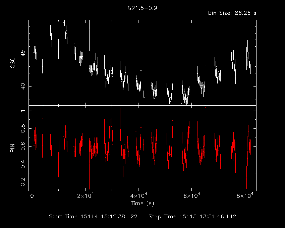This screenshot has height=228, width=285.
Task: Click the GSO y-axis label
Action: (x=12, y=63)
